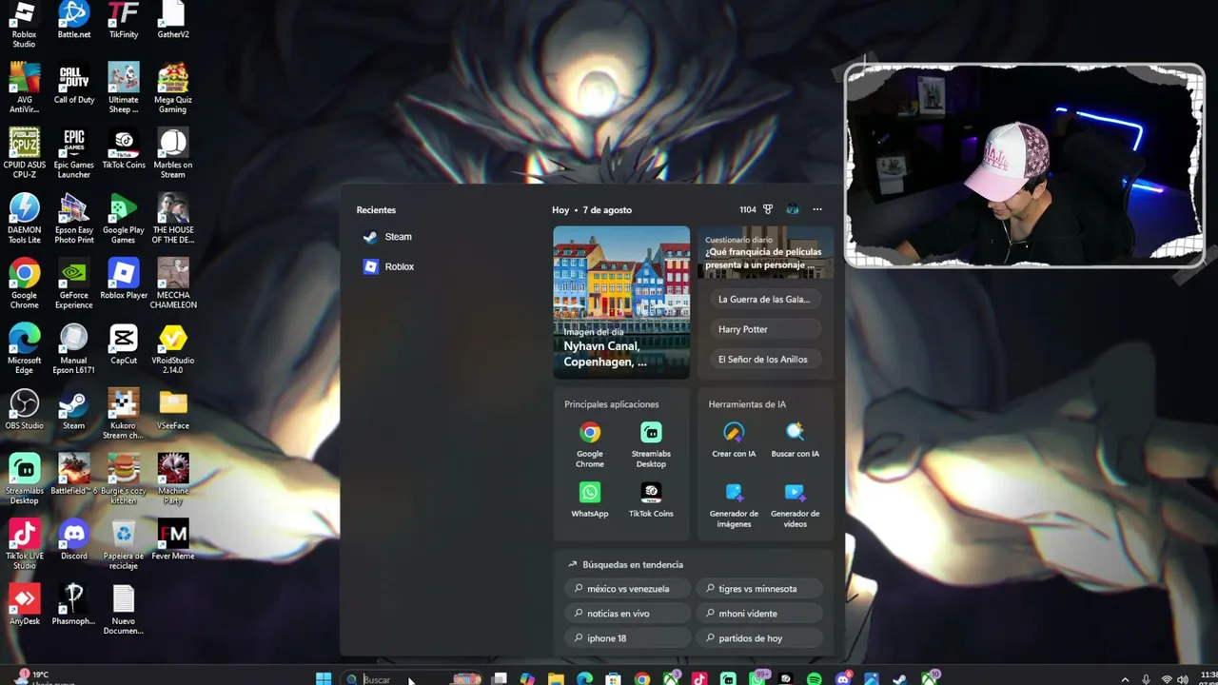The height and width of the screenshot is (685, 1218).
Task: Select the VSeeFace folder on desktop
Action: coord(173,410)
